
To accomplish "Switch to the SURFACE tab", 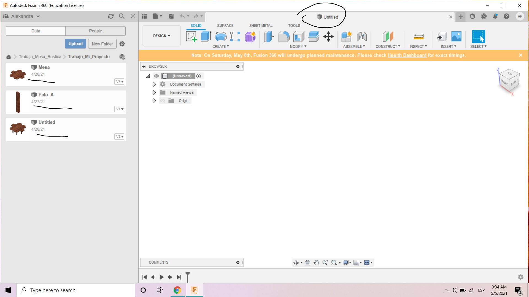I will pos(225,26).
